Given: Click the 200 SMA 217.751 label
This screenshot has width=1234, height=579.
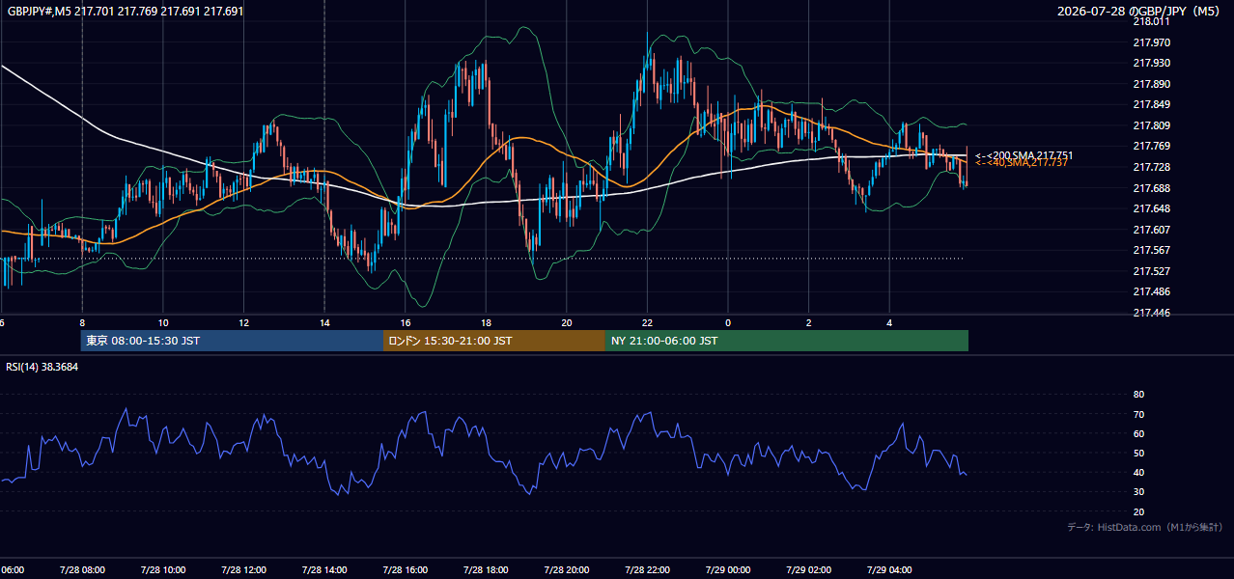Looking at the screenshot, I should click(1024, 155).
